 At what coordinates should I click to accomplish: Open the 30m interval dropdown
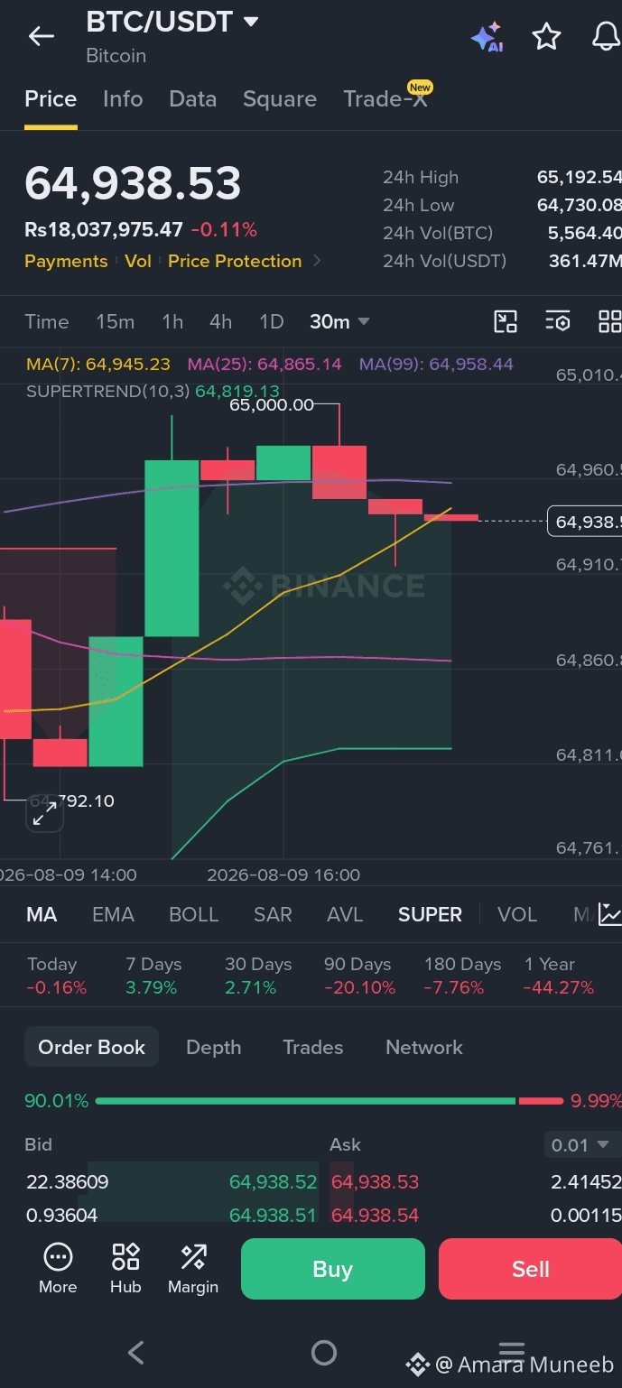[x=339, y=321]
